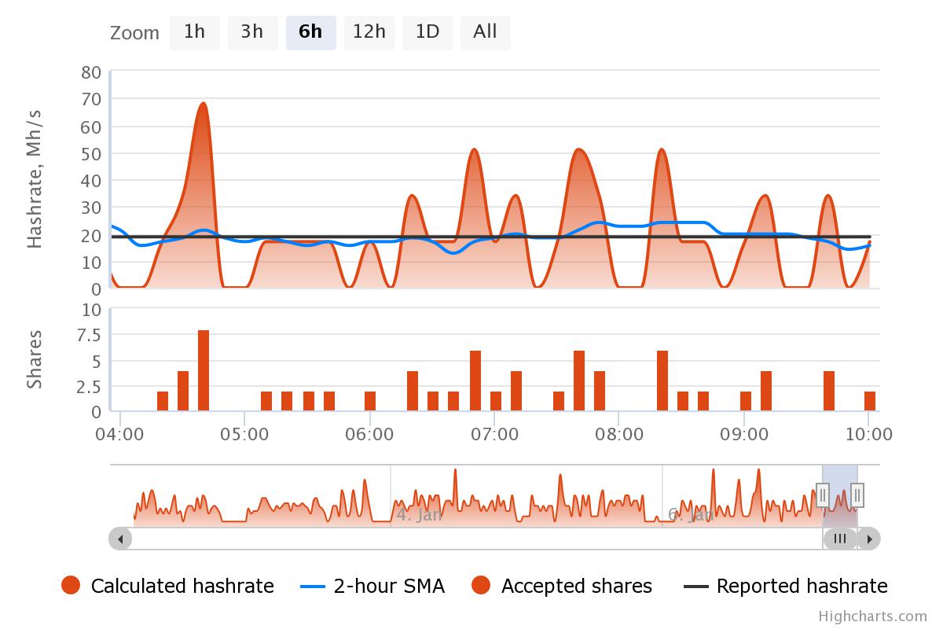Toggle Reported hashrate legend item
Viewport: 943px width, 629px height.
786,586
